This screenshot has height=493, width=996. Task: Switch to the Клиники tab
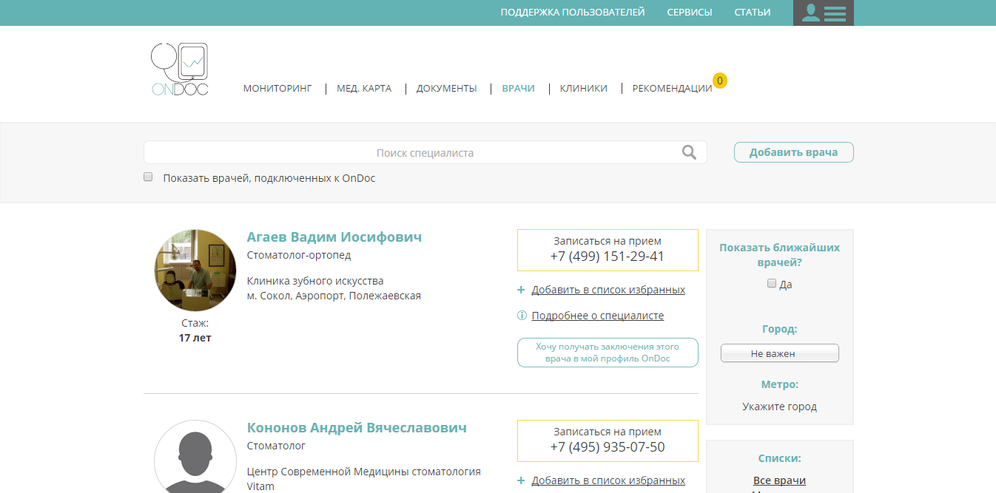[583, 88]
